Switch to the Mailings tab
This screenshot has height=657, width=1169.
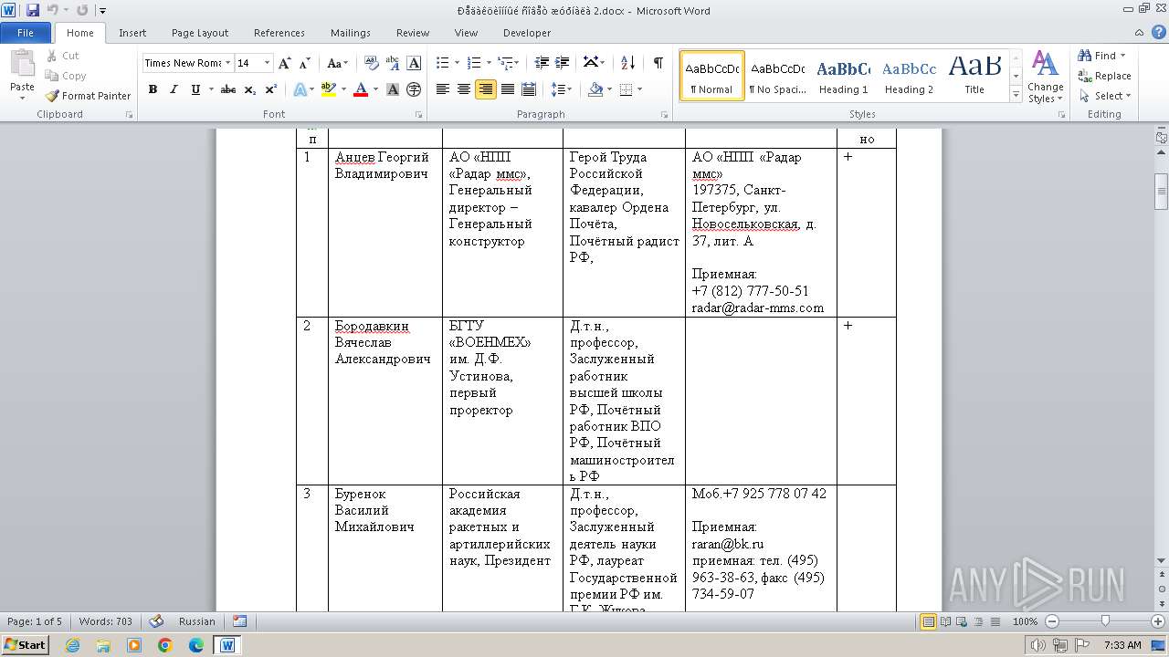[351, 33]
